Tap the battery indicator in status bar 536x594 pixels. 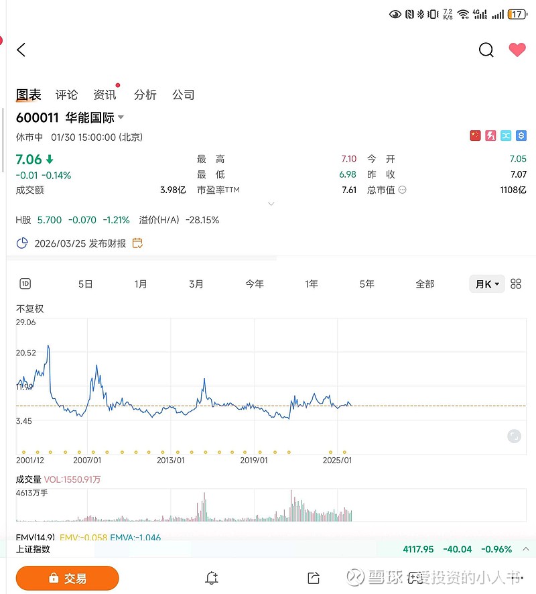[517, 14]
